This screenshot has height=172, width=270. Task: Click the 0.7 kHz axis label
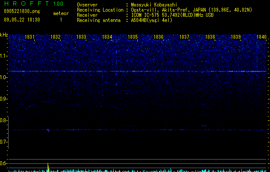4,142
